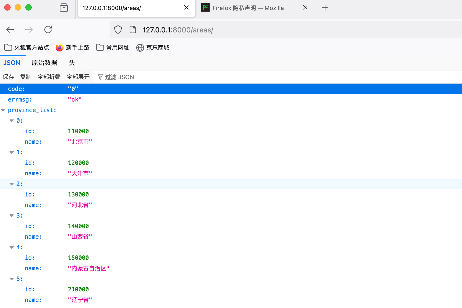Screen dimensions: 462x308
Task: Open the tracking protection shield icon
Action: [x=118, y=30]
